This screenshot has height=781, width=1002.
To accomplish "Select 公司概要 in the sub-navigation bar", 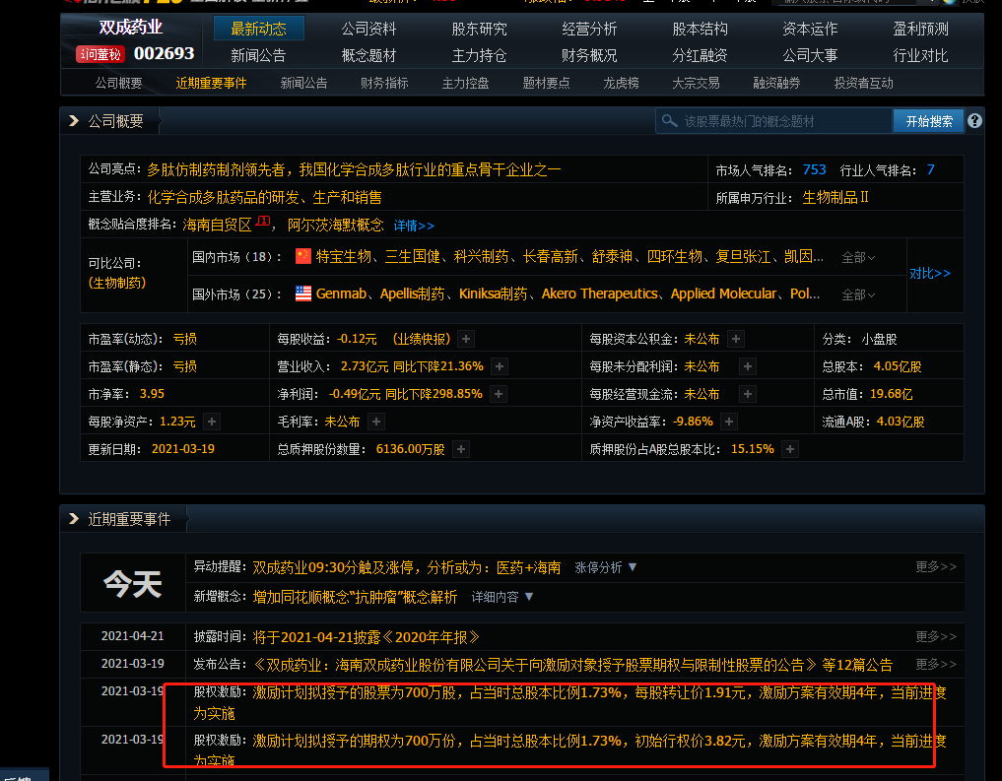I will [119, 83].
